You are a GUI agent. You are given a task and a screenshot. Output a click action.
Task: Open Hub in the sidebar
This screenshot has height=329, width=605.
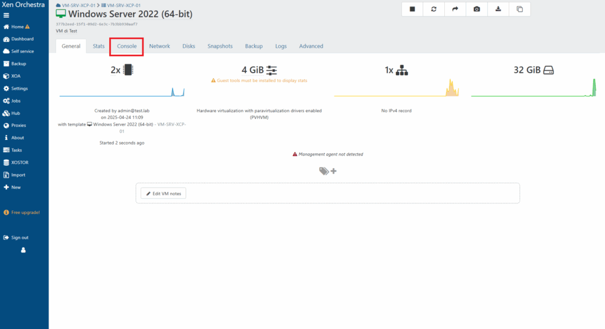(12, 113)
